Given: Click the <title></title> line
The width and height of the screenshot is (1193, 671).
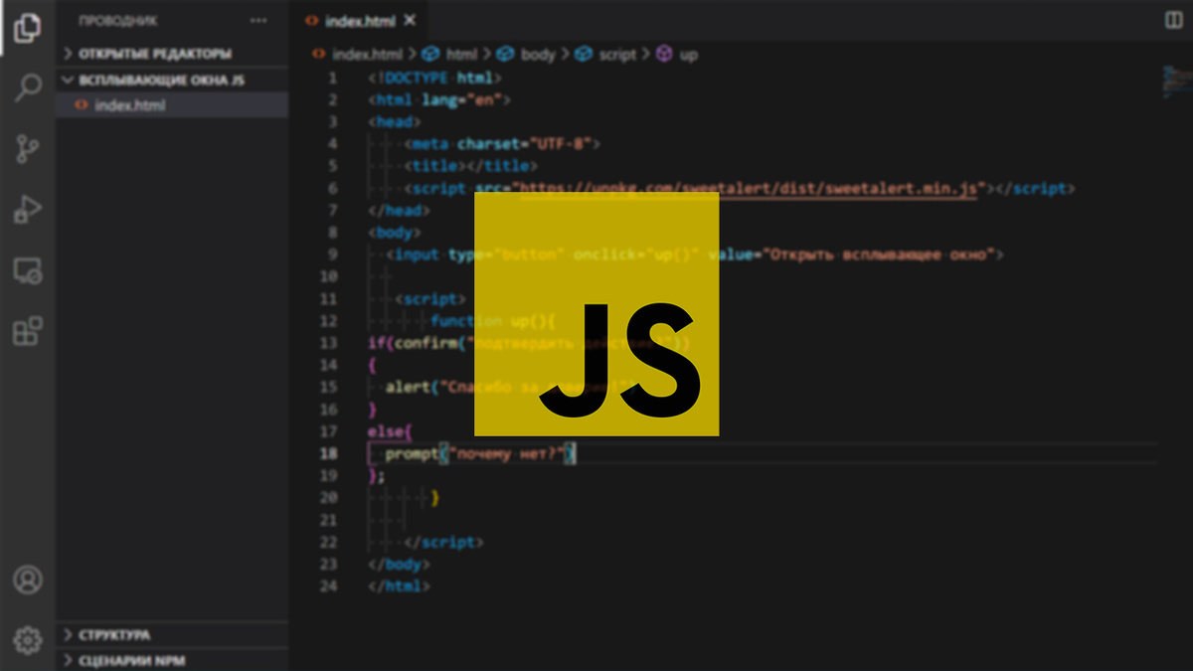Looking at the screenshot, I should [470, 166].
